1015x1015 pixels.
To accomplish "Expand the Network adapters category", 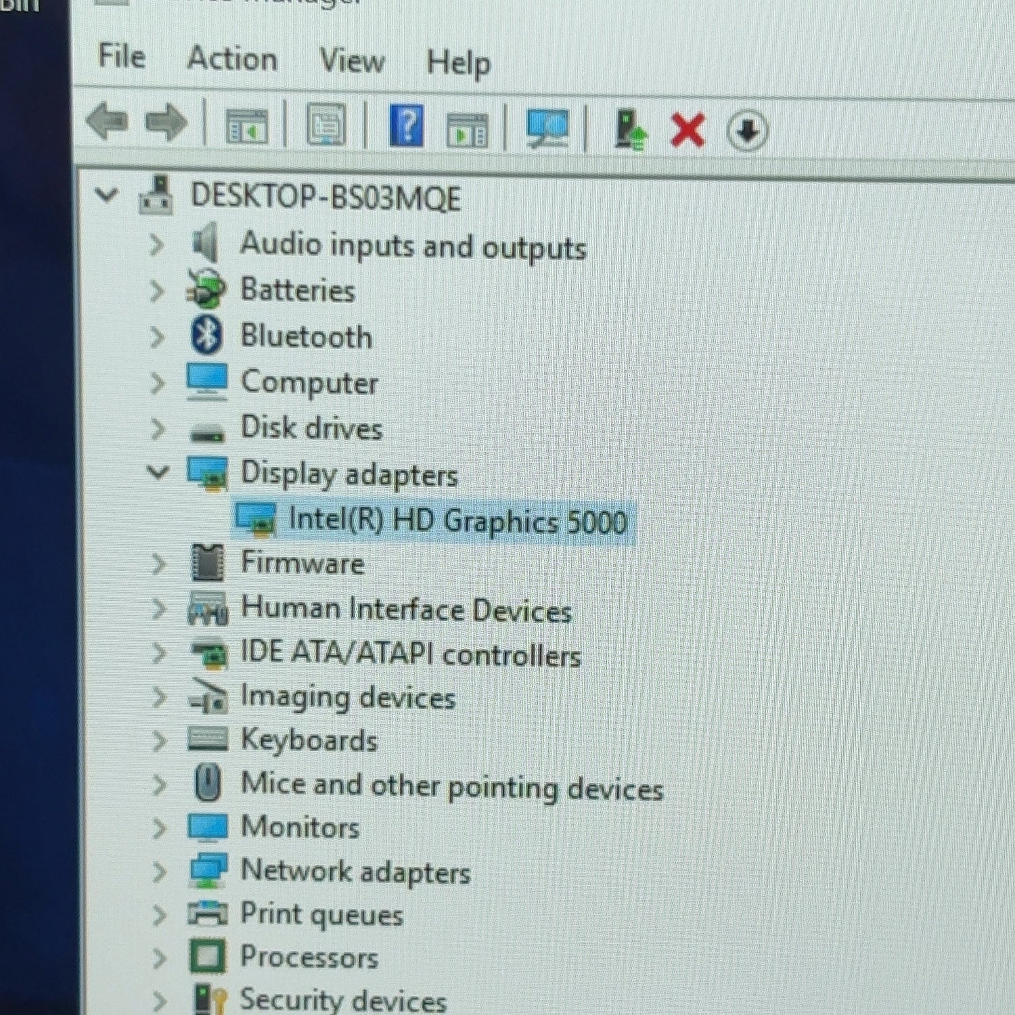I will coord(159,872).
